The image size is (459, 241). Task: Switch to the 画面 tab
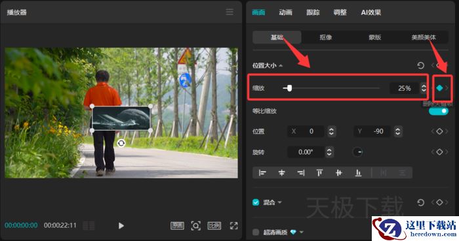click(x=258, y=12)
